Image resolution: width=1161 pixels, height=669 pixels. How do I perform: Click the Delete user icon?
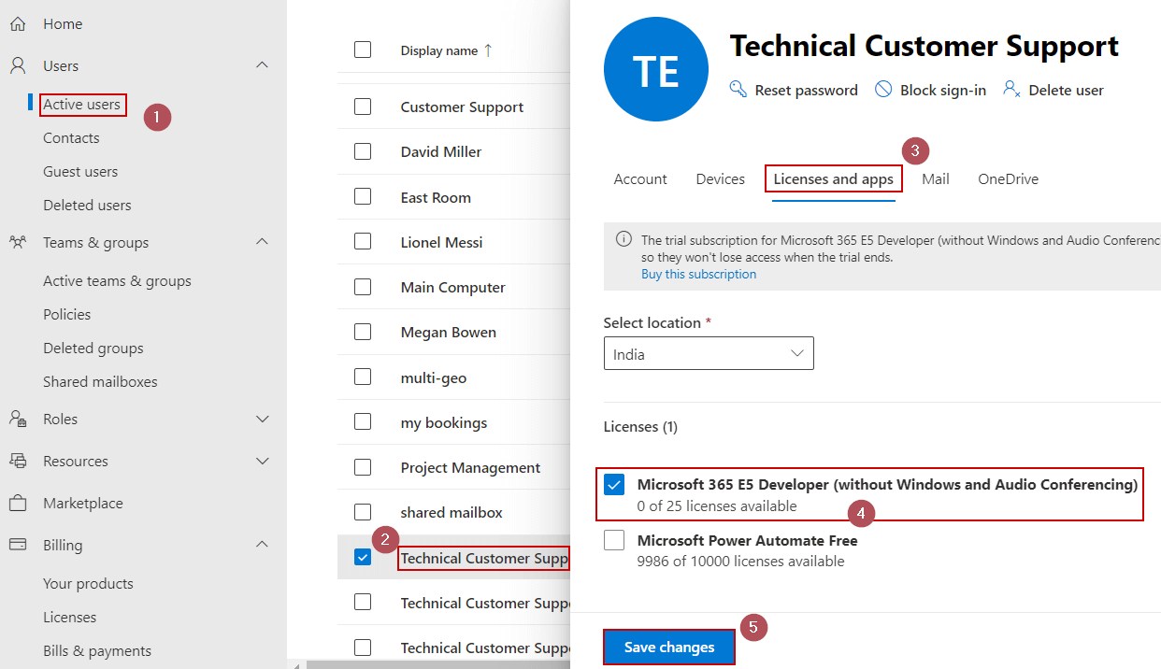pyautogui.click(x=1010, y=89)
